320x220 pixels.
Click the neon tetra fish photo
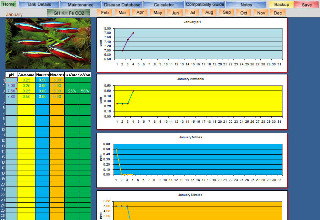click(48, 43)
